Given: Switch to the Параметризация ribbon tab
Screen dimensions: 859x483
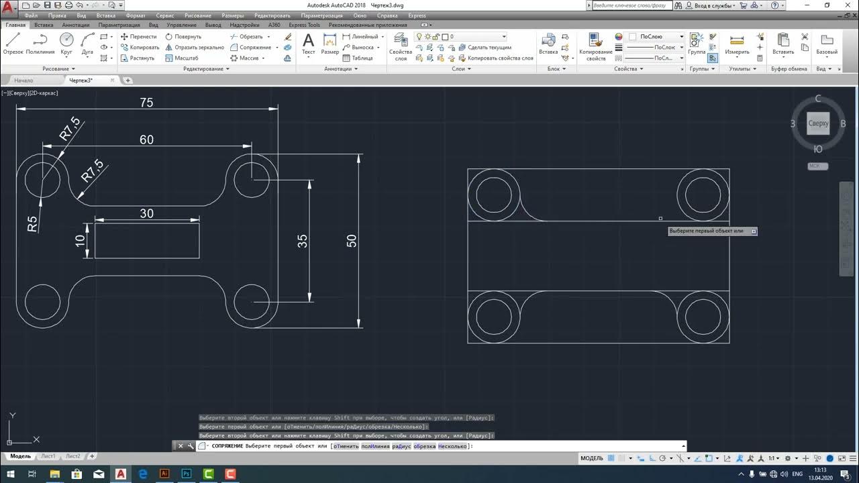Looking at the screenshot, I should (x=119, y=25).
